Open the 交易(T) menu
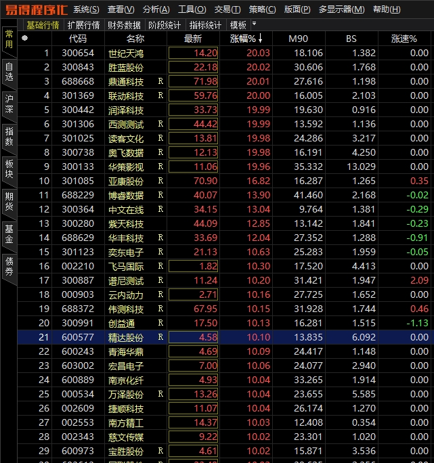The height and width of the screenshot is (463, 434). click(x=227, y=9)
